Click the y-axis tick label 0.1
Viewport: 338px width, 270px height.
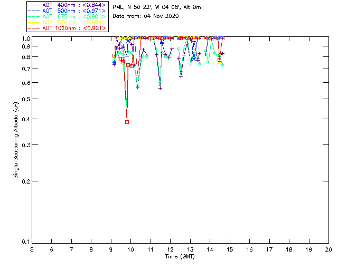click(25, 243)
